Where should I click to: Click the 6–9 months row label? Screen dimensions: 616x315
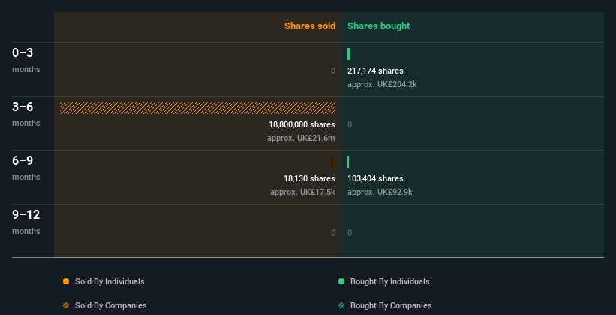point(26,168)
